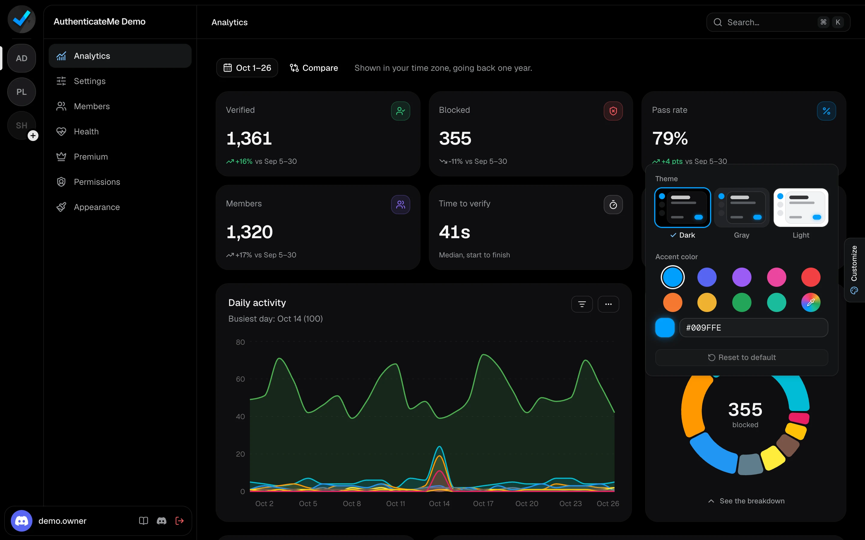Click the Search box
This screenshot has height=540, width=865.
pyautogui.click(x=778, y=22)
